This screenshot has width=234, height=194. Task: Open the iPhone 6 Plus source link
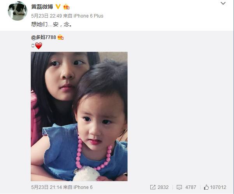(x=88, y=16)
